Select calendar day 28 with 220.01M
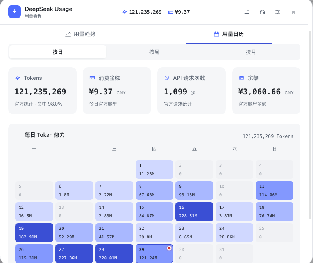This screenshot has width=313, height=263. click(x=114, y=254)
